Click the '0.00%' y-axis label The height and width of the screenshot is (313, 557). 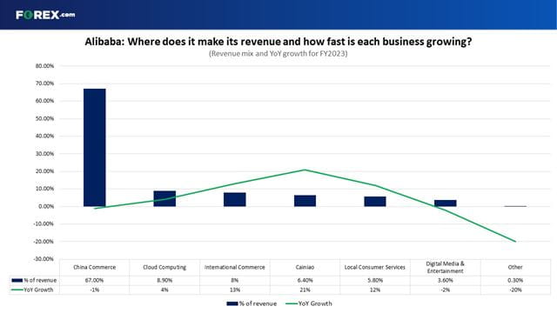click(x=46, y=207)
